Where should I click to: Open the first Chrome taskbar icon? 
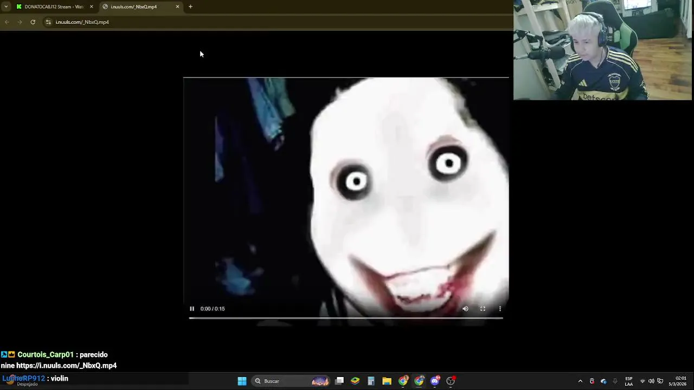coord(403,381)
